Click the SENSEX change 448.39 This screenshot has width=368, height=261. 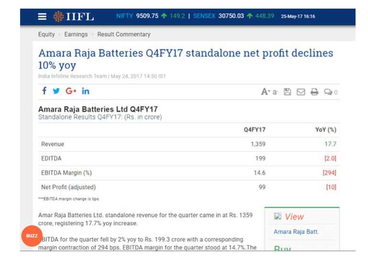click(264, 16)
